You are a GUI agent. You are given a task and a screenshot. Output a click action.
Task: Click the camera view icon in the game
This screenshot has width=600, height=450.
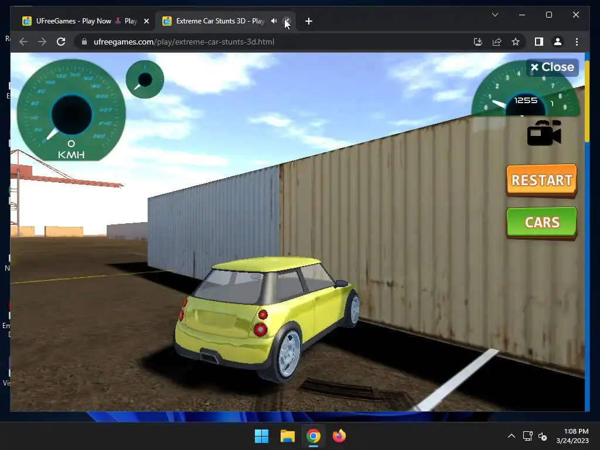pyautogui.click(x=544, y=133)
